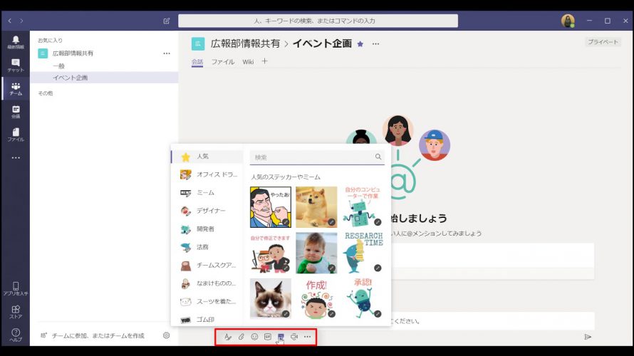Screen dimensions: 634x356
Task: Pick the やったあ! comic man sticker
Action: pos(271,207)
